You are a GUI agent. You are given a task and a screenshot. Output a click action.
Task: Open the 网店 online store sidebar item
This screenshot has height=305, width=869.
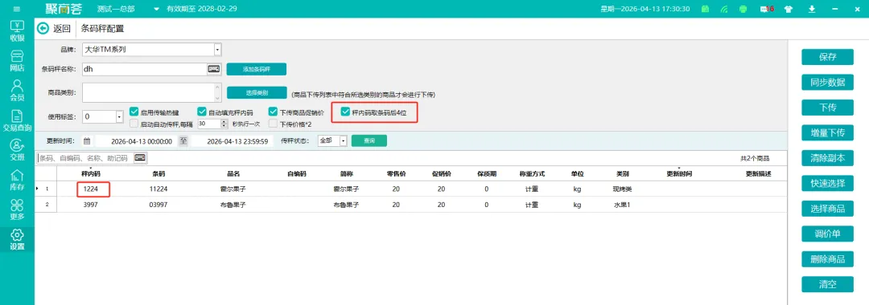tap(17, 62)
